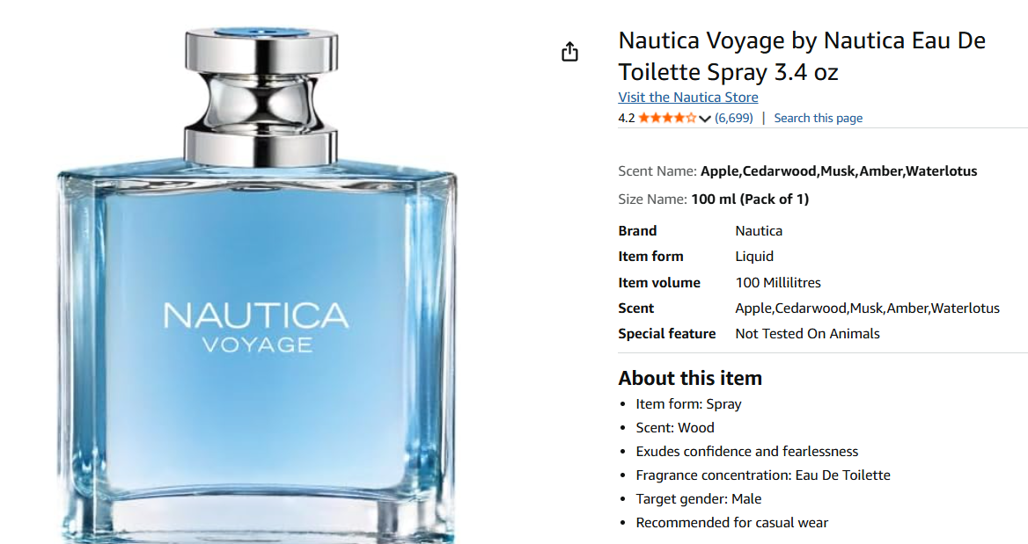
Task: Click the Brand value Nautica
Action: point(759,230)
